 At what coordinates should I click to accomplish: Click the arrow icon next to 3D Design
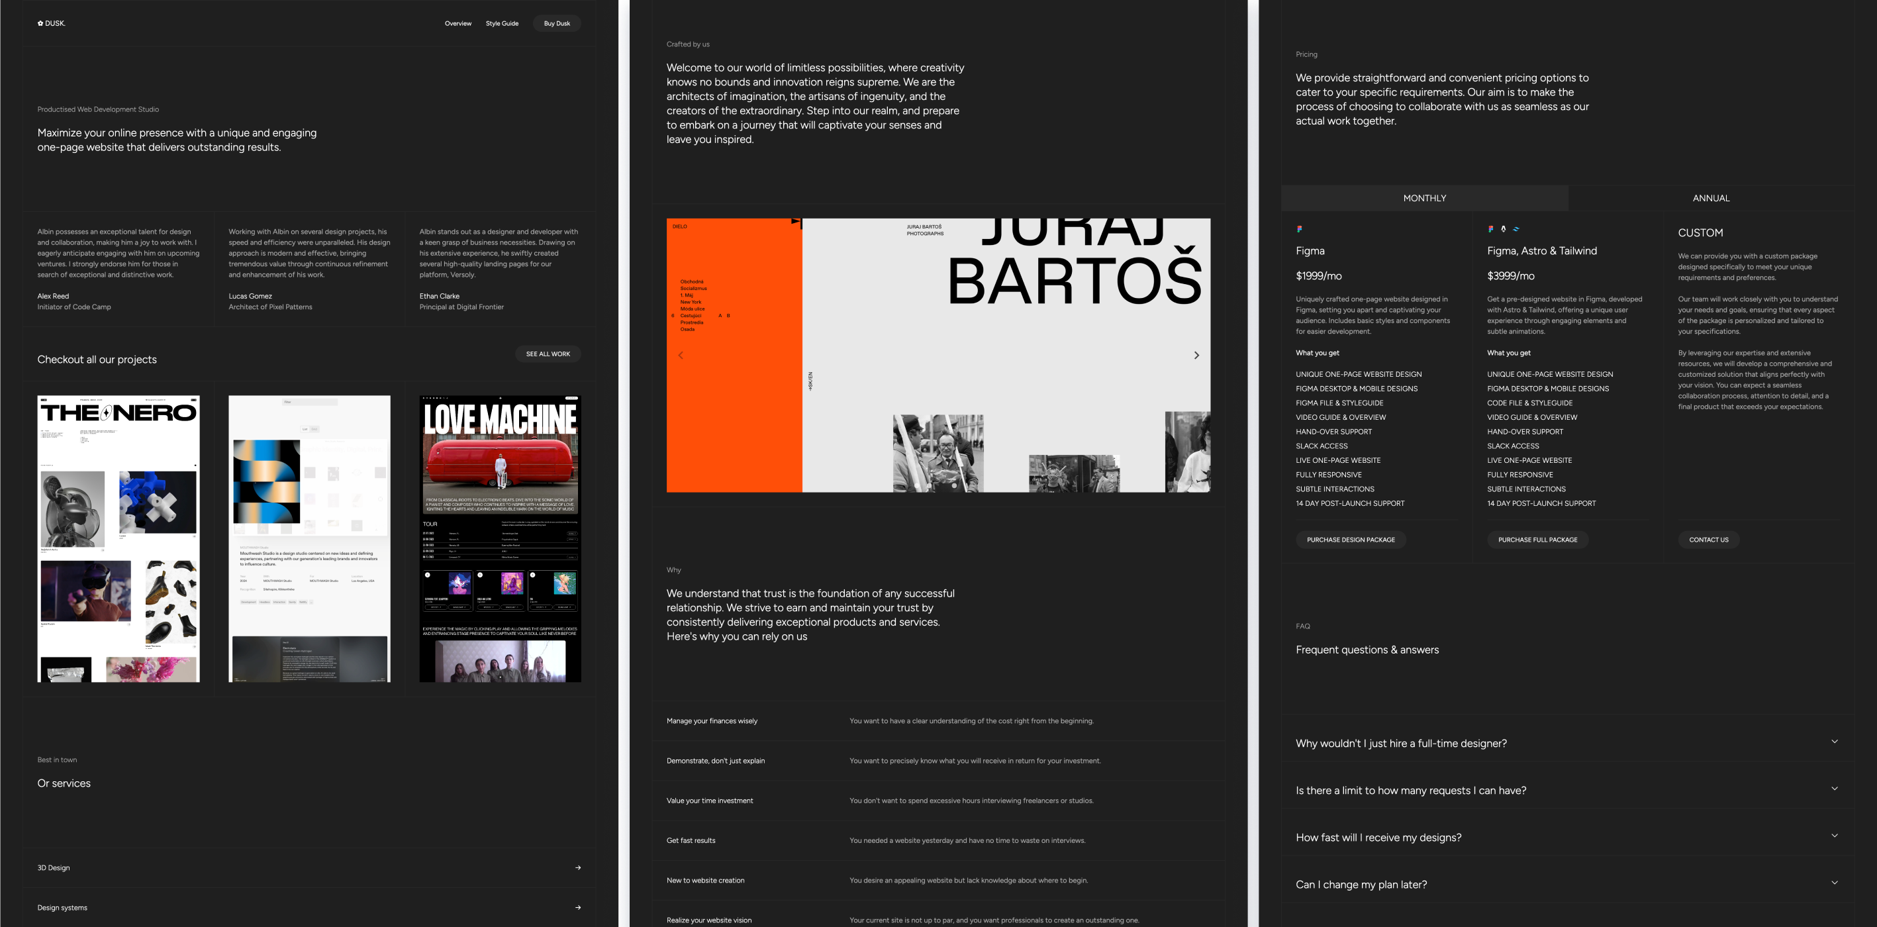coord(578,867)
